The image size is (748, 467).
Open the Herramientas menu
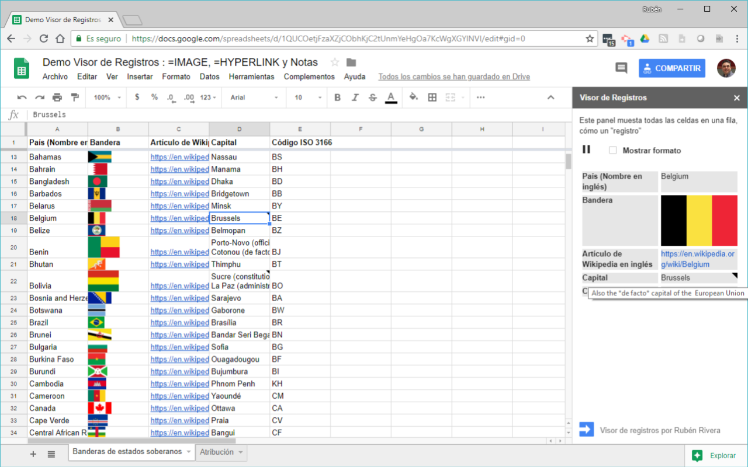click(251, 76)
